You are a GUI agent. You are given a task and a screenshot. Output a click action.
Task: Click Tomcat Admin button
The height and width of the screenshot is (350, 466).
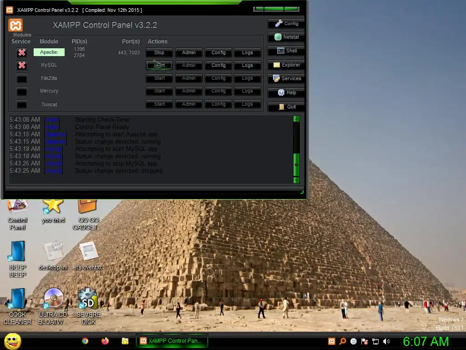coord(189,104)
